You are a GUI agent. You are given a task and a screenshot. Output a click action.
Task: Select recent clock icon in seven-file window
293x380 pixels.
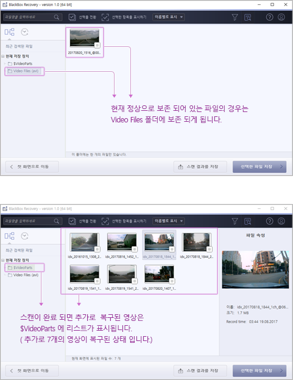pyautogui.click(x=24, y=236)
